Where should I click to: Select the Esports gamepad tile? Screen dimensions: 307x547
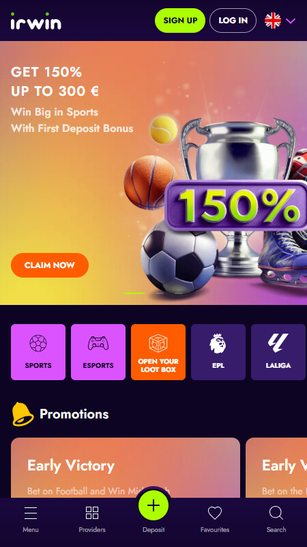(98, 352)
